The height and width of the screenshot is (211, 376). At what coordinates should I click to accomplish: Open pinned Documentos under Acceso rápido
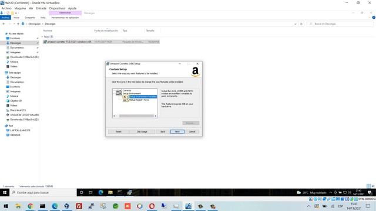click(x=17, y=47)
